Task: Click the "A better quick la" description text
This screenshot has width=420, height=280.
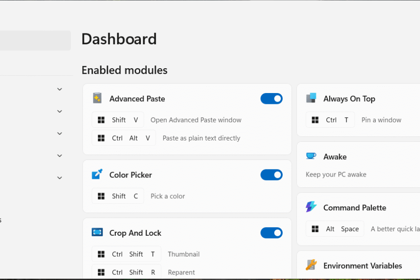Action: point(395,229)
